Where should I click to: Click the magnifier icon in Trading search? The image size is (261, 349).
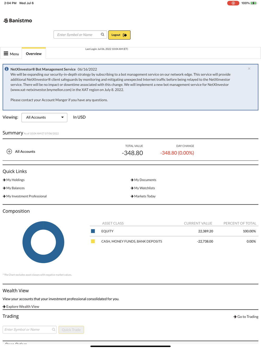point(54,330)
